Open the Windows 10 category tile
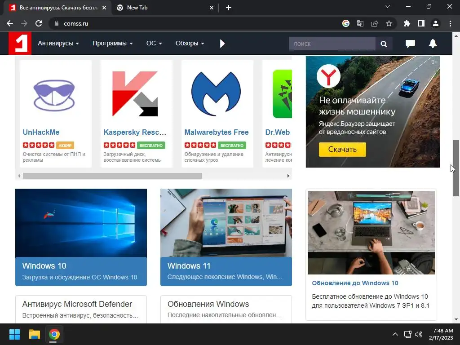 tap(81, 237)
